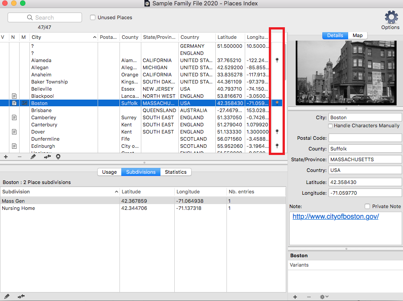This screenshot has width=403, height=301.
Task: Open variants gear action menu
Action: (x=324, y=297)
